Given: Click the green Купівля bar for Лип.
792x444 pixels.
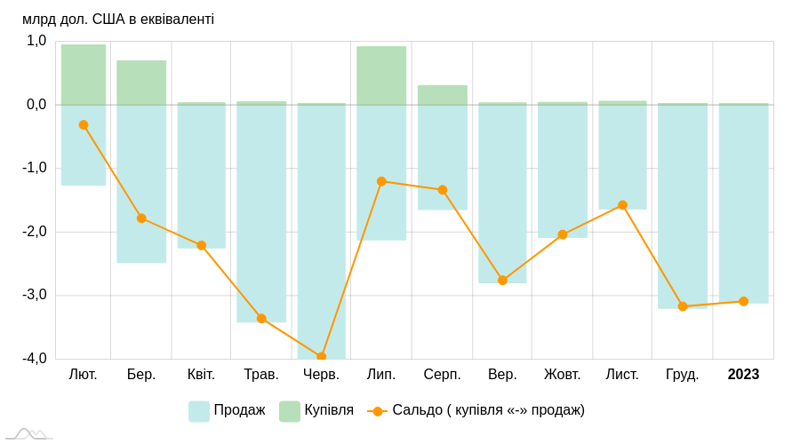Looking at the screenshot, I should click(x=381, y=75).
